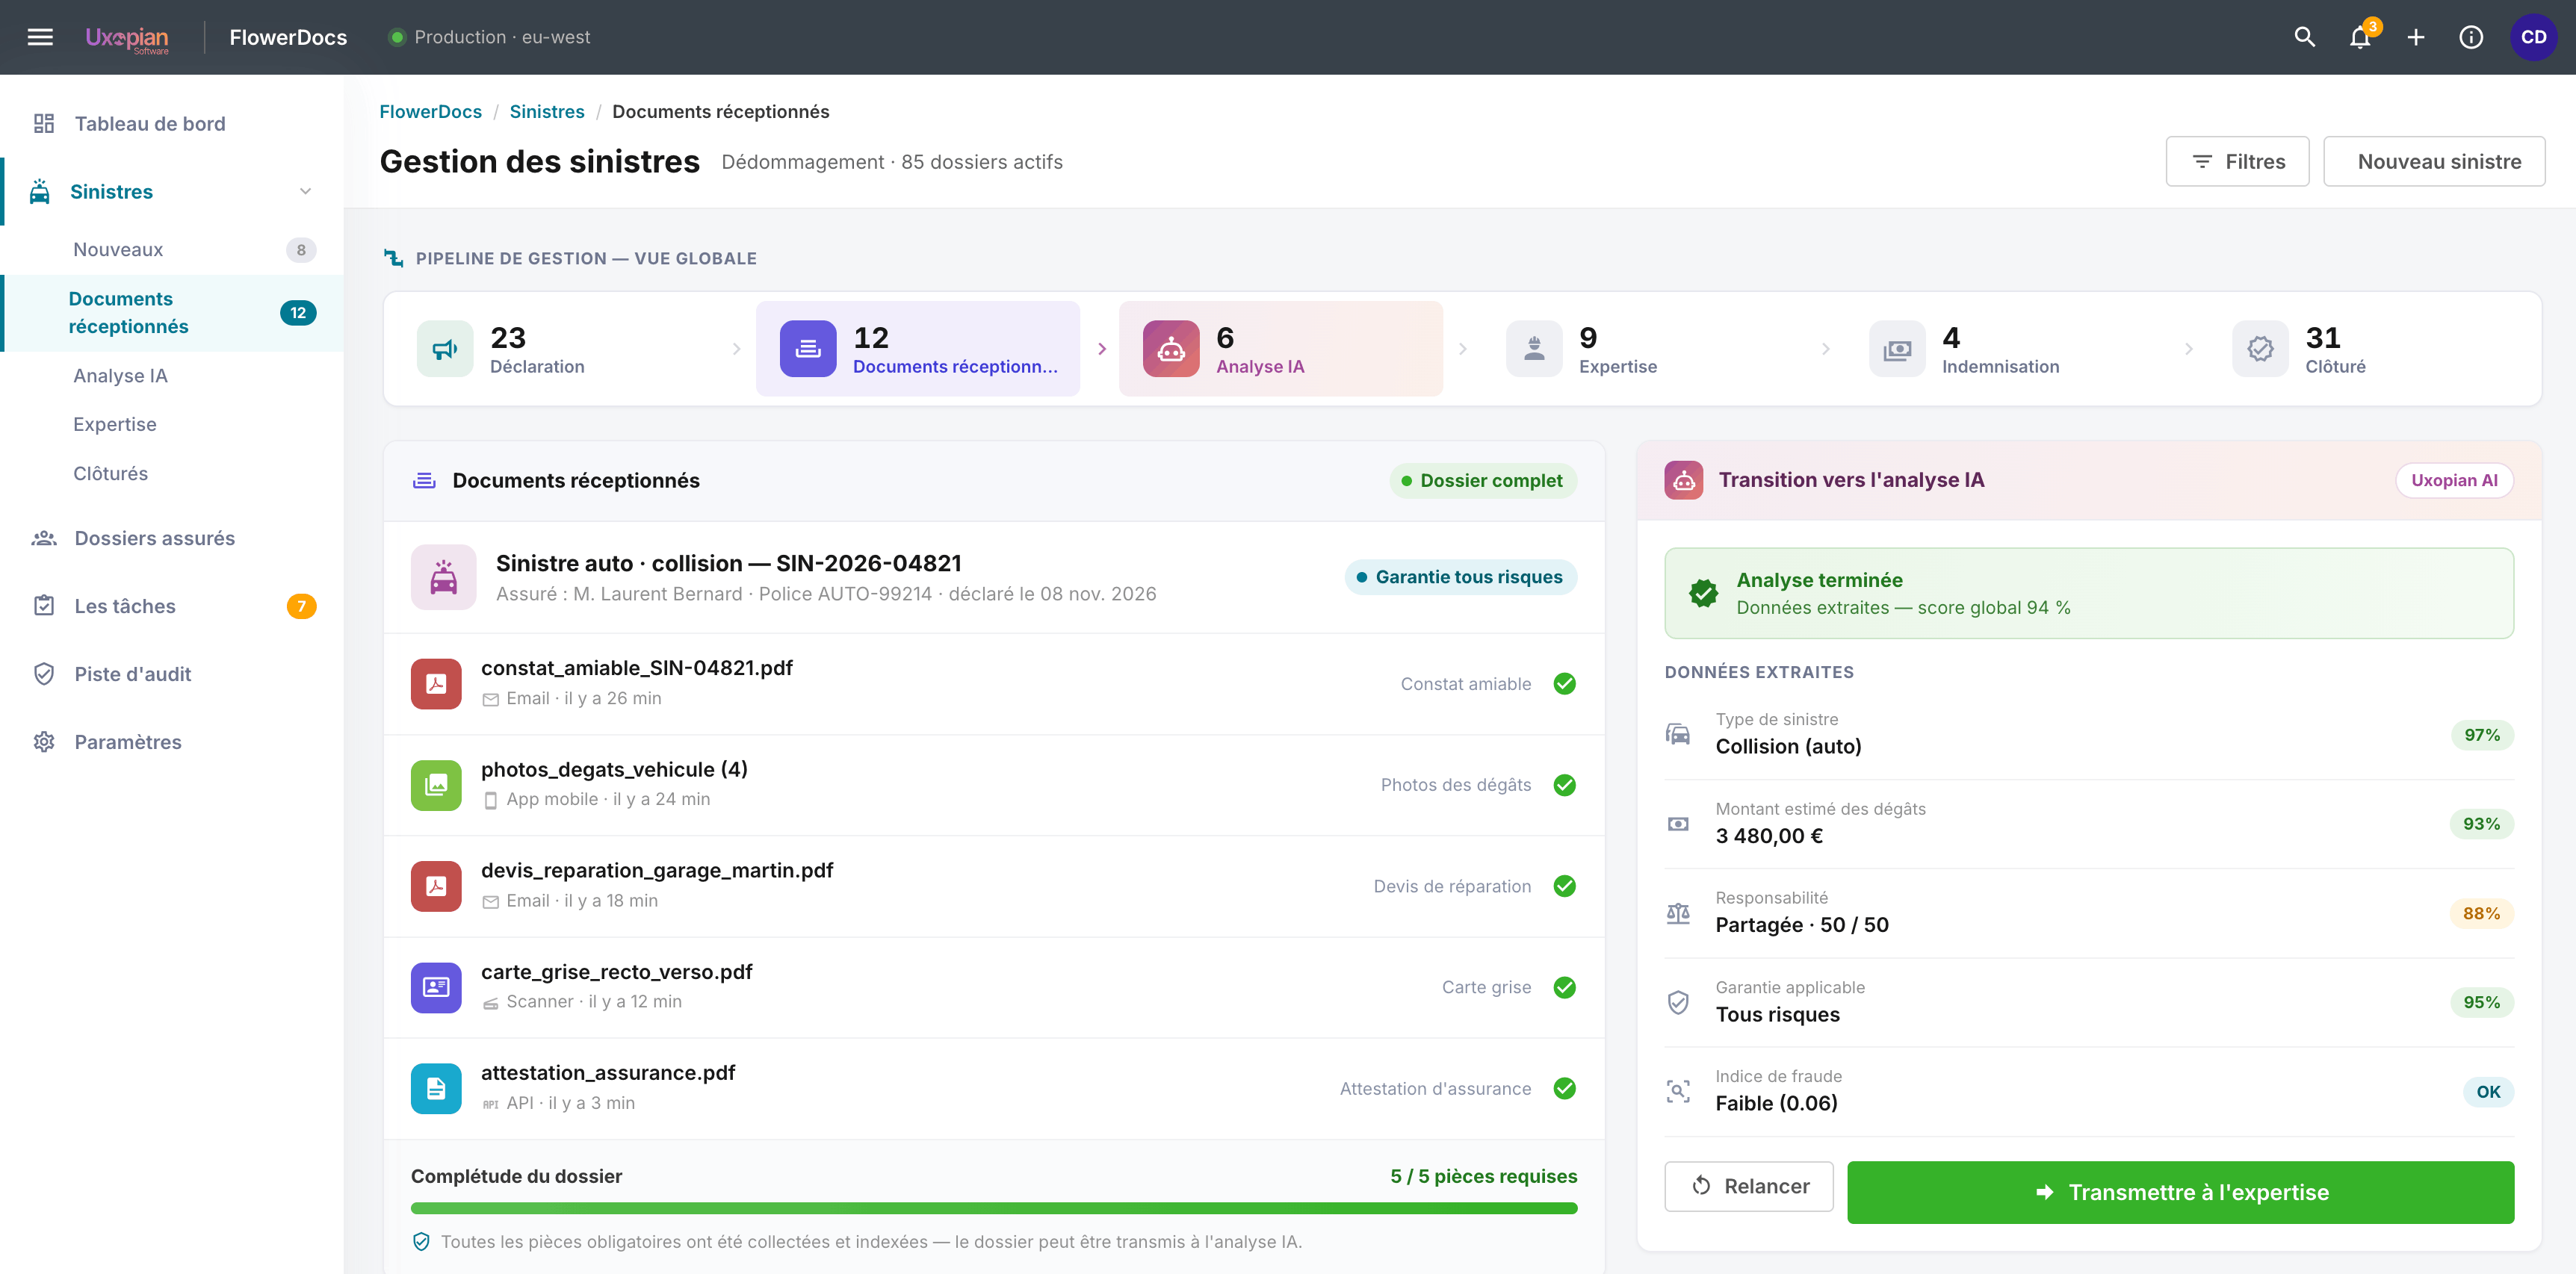
Task: Click the devis_reparation PDF file icon
Action: tap(436, 886)
